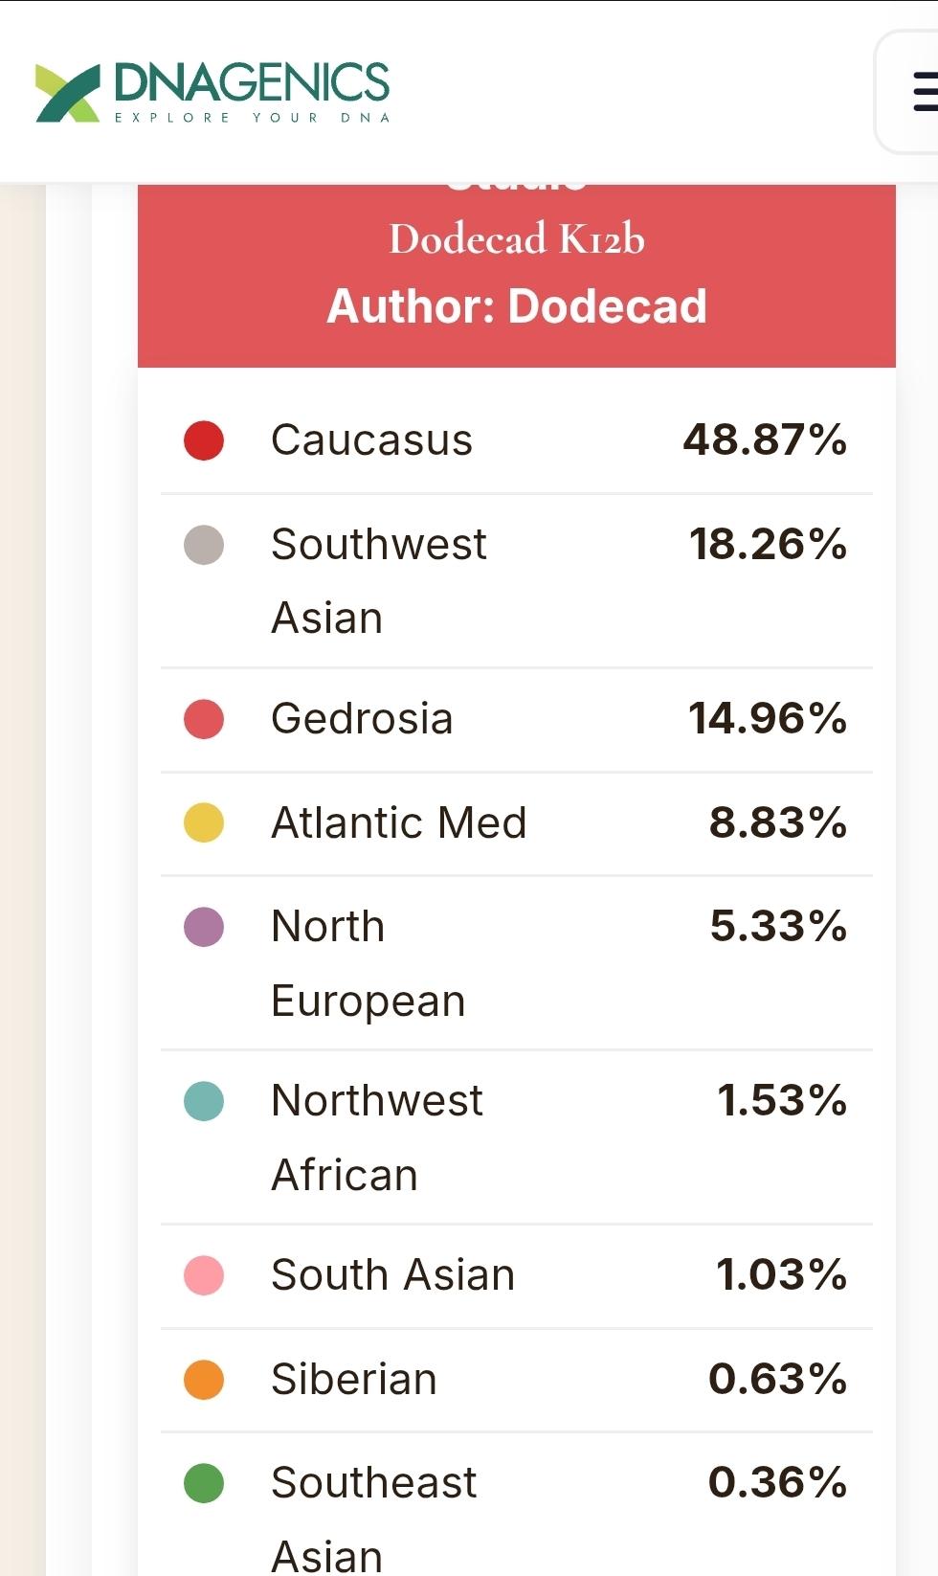Click the DNAGENICS logo
The image size is (938, 1576).
(x=212, y=92)
